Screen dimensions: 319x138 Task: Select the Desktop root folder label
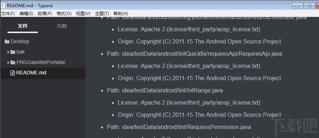[x=20, y=41]
